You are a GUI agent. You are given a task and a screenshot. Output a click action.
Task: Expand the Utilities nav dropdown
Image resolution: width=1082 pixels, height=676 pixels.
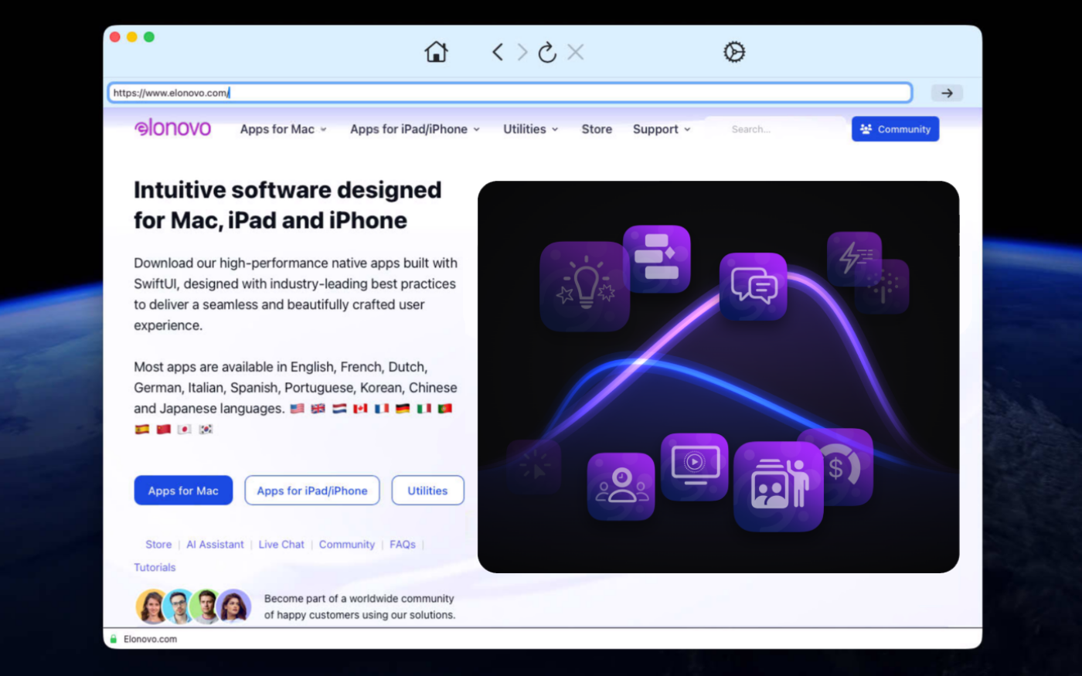tap(531, 129)
